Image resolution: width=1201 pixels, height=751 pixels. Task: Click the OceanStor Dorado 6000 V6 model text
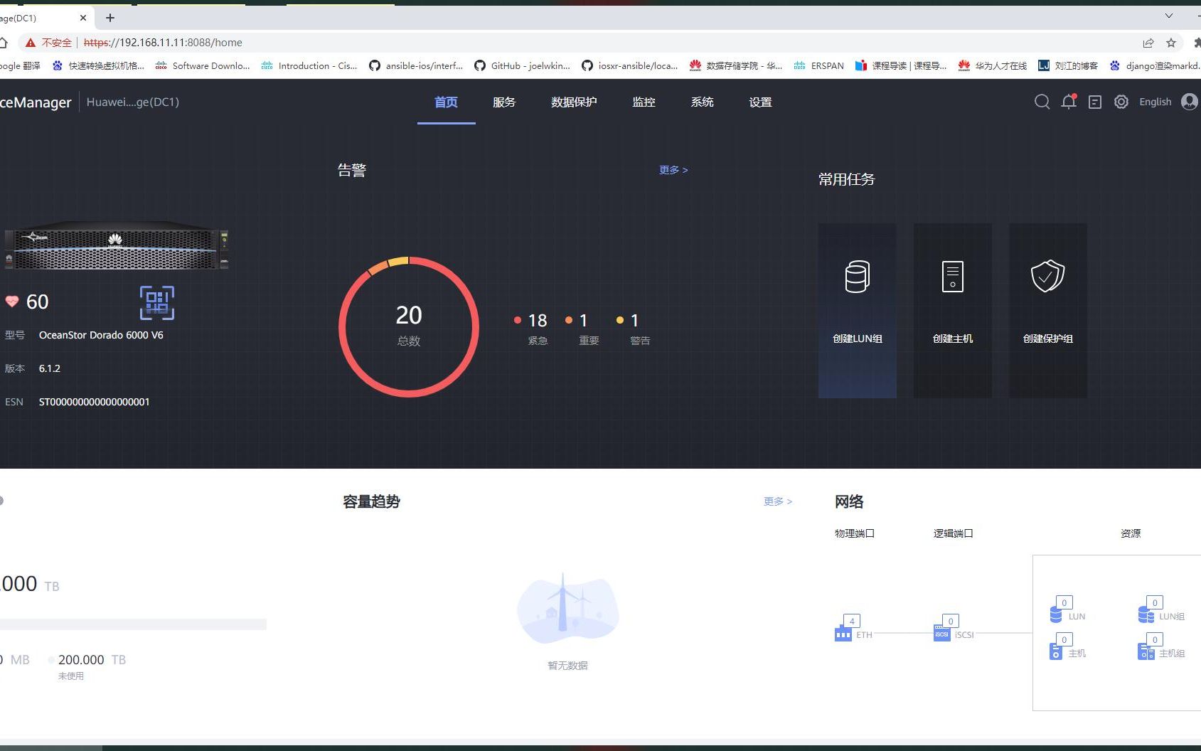(x=101, y=335)
